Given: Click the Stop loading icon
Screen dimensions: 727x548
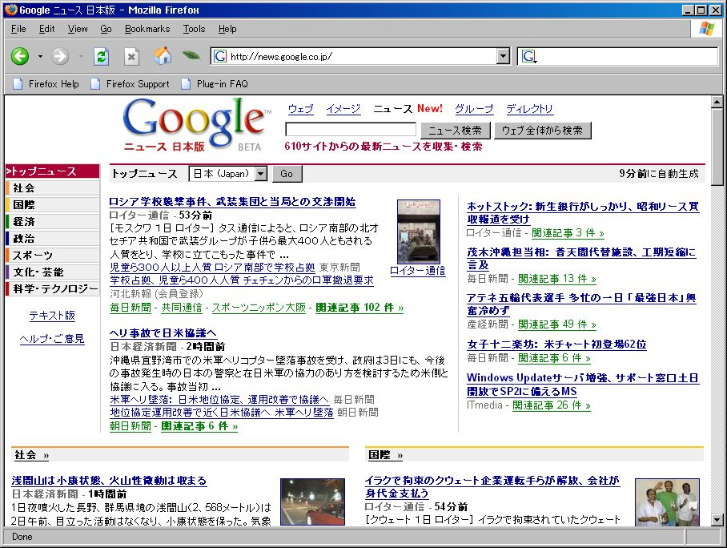Looking at the screenshot, I should pos(131,56).
